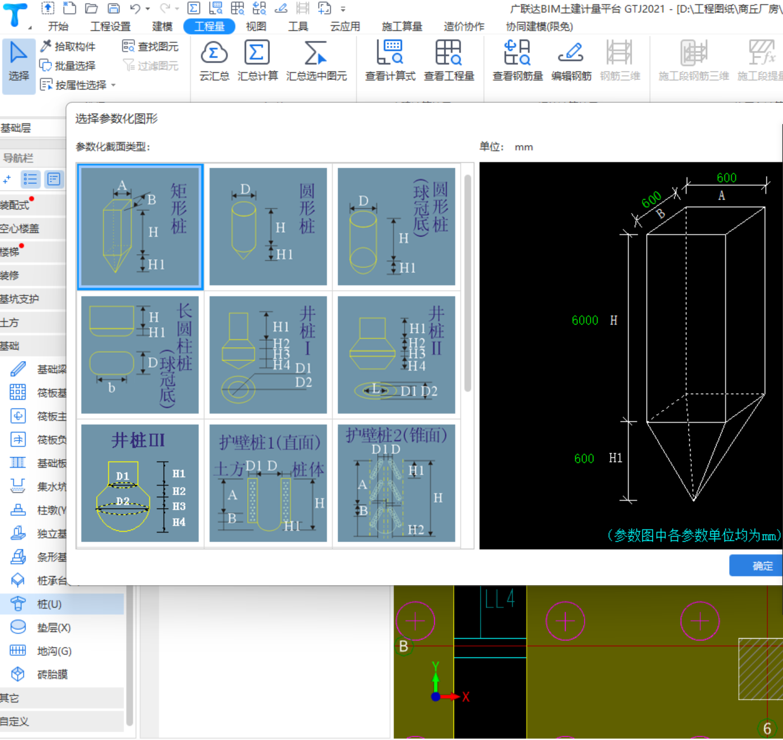Edit the green 6000 H parameter value

coord(585,320)
